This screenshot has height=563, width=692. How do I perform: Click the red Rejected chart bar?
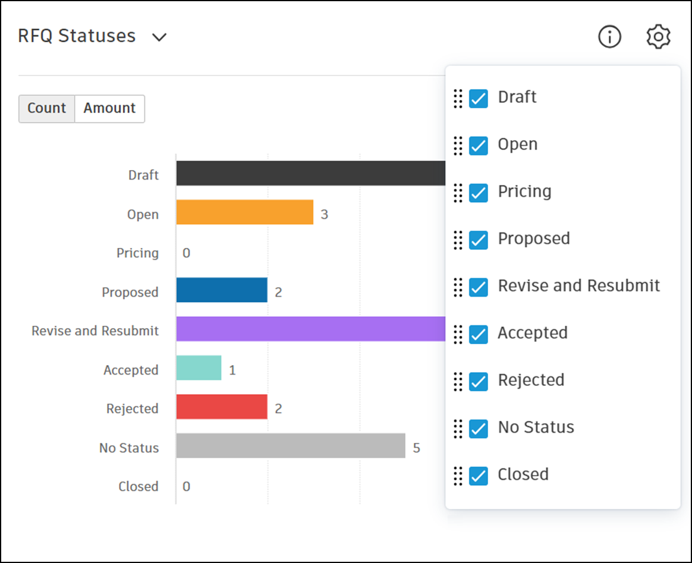point(221,407)
